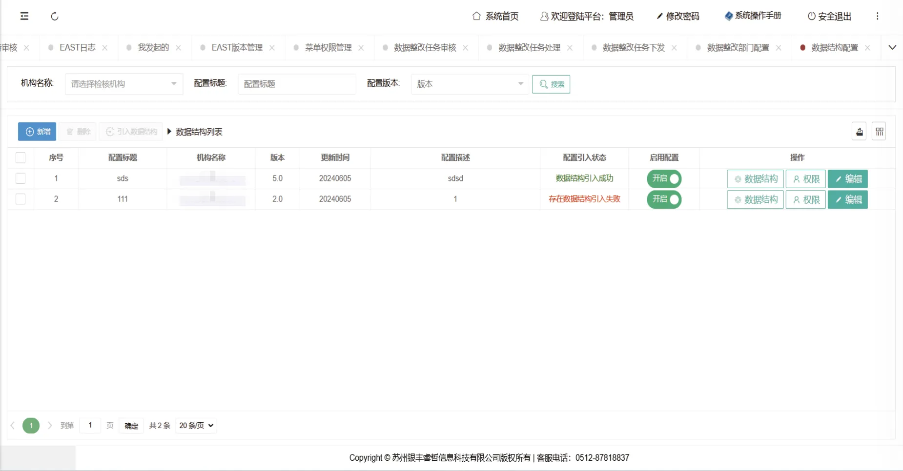
Task: Click the print icon above table
Action: (859, 132)
